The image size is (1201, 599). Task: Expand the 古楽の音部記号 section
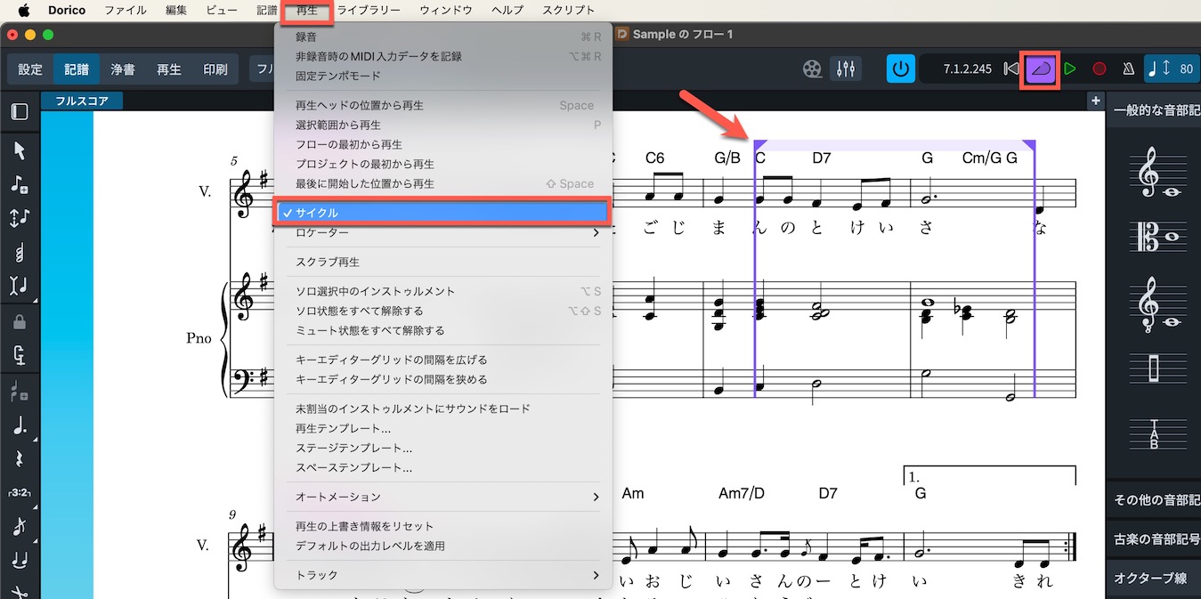pyautogui.click(x=1156, y=538)
